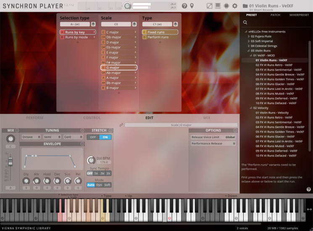Turn Stretch OFF
The width and height of the screenshot is (313, 231).
pos(93,137)
